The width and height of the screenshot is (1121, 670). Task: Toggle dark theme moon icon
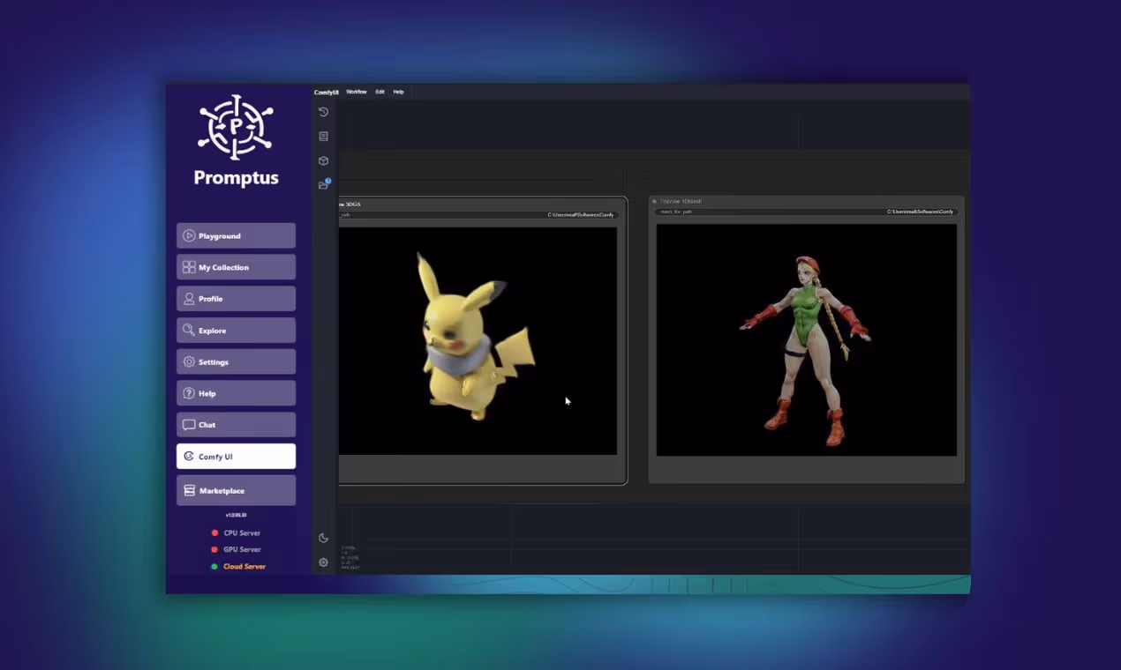(323, 538)
